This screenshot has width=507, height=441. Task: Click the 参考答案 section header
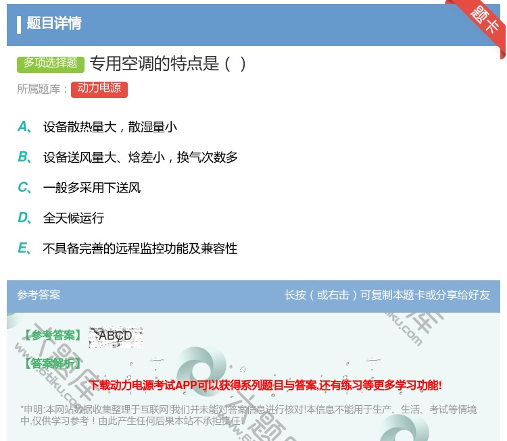[39, 295]
